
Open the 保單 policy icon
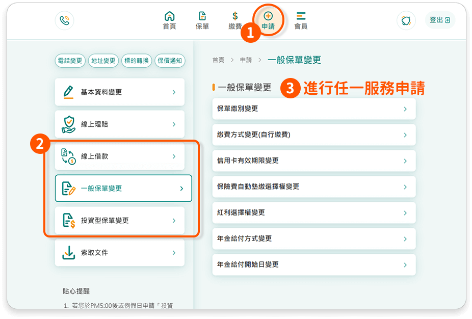pos(202,16)
